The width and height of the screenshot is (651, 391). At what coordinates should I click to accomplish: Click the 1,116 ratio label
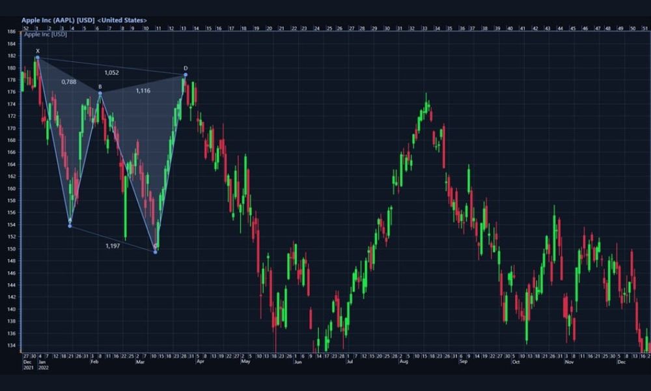[143, 91]
